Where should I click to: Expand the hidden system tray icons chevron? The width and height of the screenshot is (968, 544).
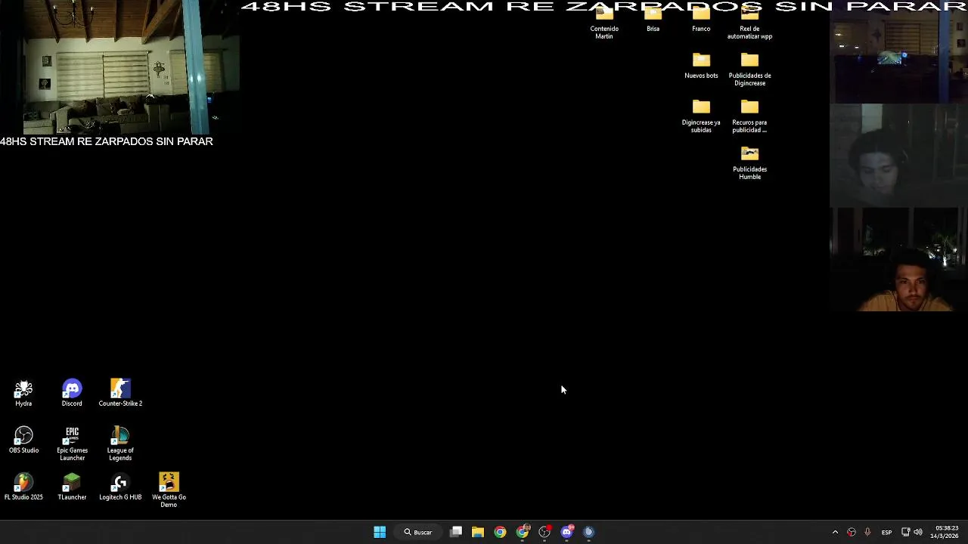point(835,532)
